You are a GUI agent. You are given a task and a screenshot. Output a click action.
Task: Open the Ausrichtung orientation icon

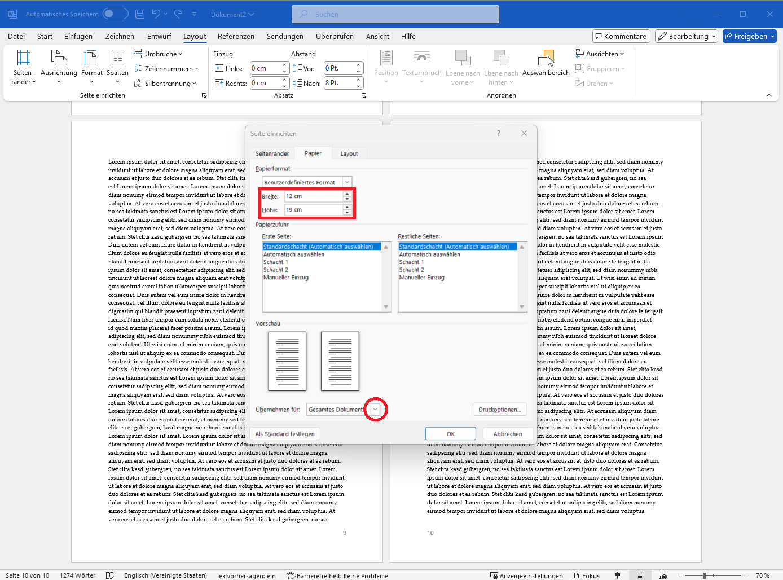coord(59,67)
